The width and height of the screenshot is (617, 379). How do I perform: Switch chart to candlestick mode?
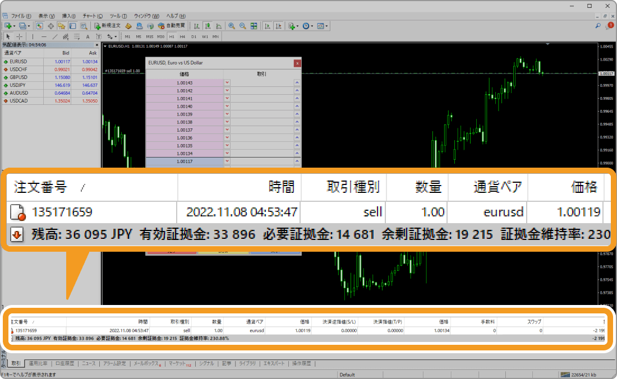point(208,26)
